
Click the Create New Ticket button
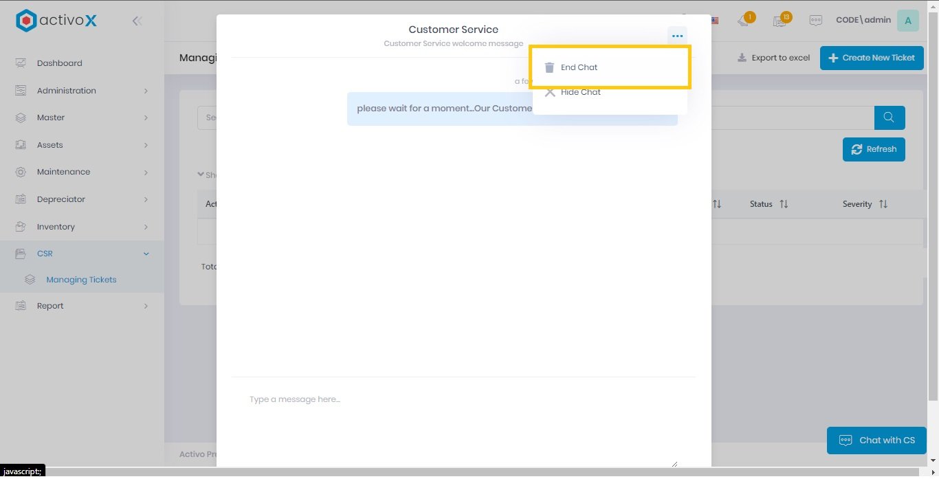pyautogui.click(x=872, y=58)
